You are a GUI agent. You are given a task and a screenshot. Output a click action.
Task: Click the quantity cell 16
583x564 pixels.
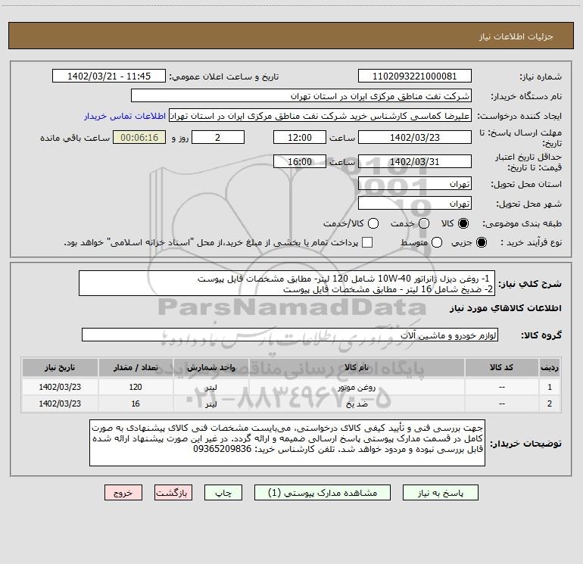coord(136,404)
